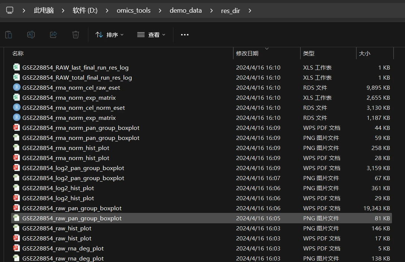Click RDS 文件 type of 3,130 KB file
This screenshot has height=262, width=405.
click(315, 108)
